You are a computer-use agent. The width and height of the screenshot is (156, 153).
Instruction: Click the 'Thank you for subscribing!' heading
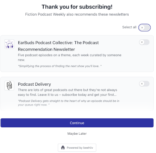(77, 7)
